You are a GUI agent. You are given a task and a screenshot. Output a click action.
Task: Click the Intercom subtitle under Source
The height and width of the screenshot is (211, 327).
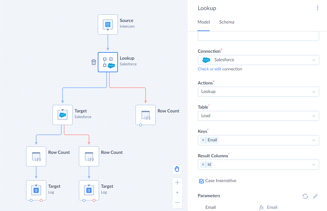127,26
